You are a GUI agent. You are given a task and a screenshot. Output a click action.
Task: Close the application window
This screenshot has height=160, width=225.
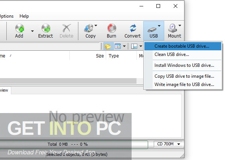pyautogui.click(x=175, y=6)
